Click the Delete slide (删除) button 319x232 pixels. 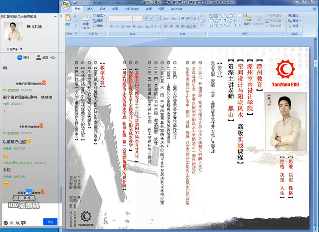(x=98, y=26)
